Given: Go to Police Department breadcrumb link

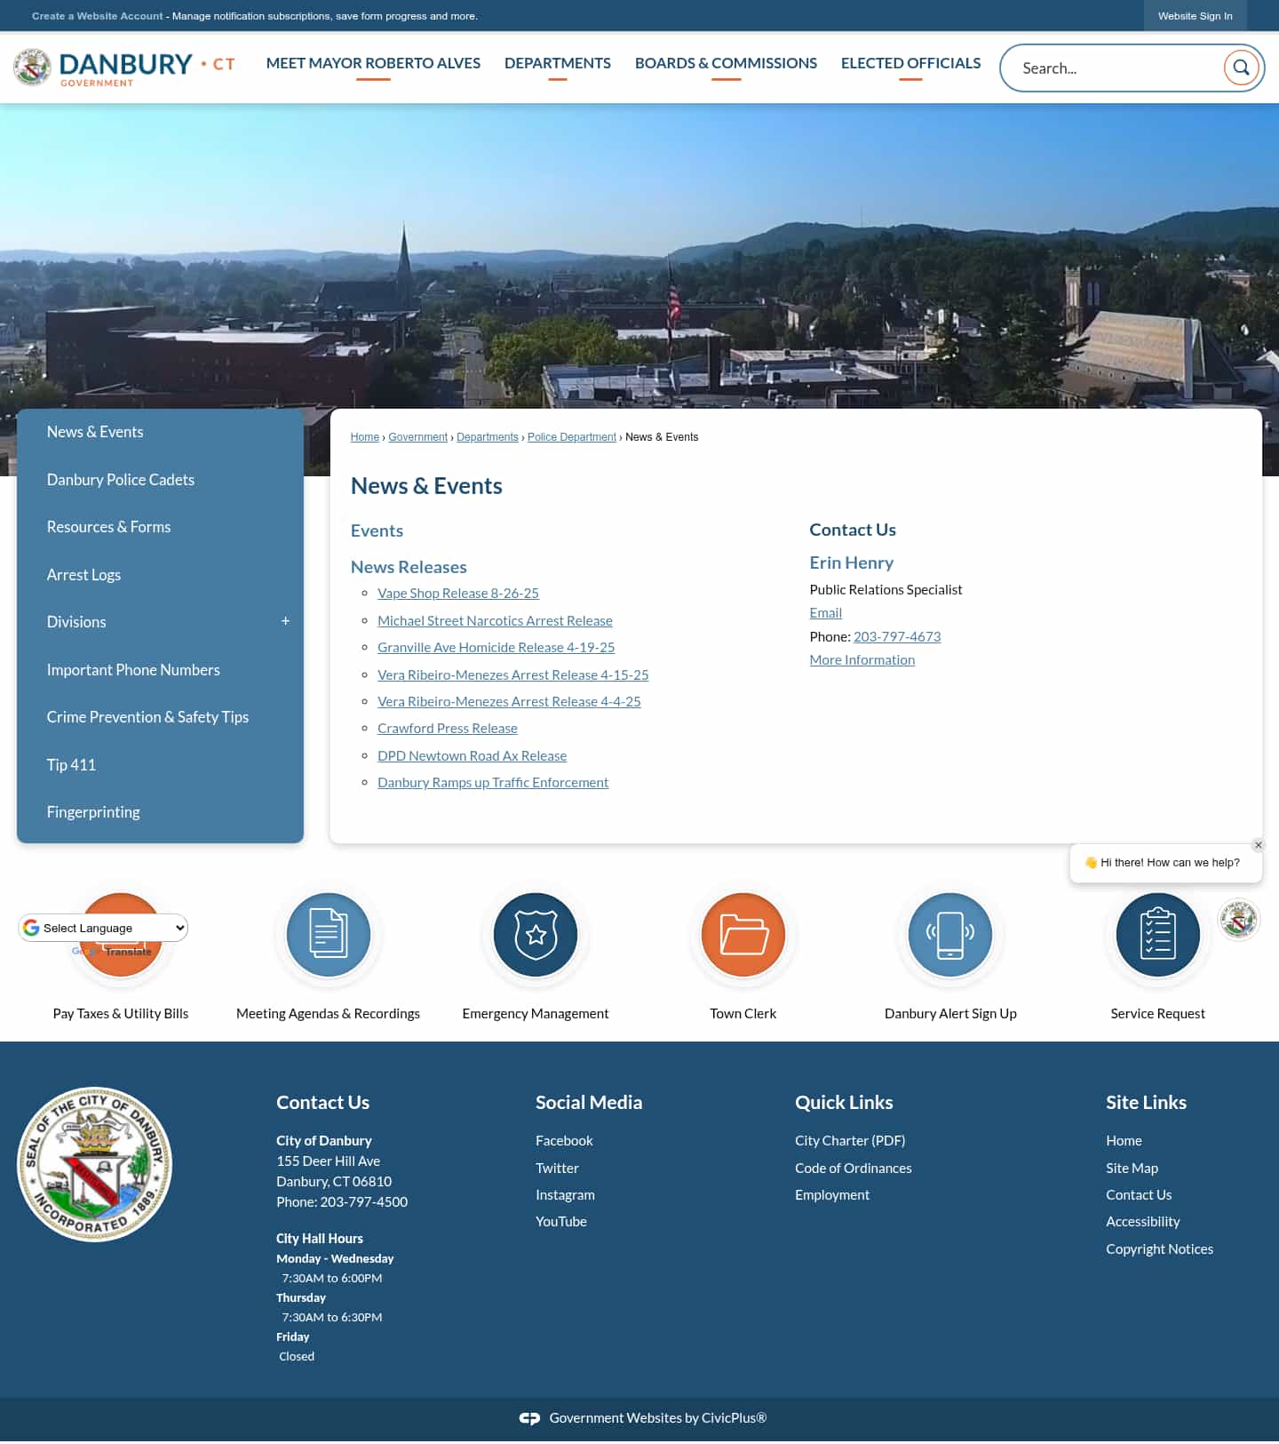Looking at the screenshot, I should pos(571,437).
